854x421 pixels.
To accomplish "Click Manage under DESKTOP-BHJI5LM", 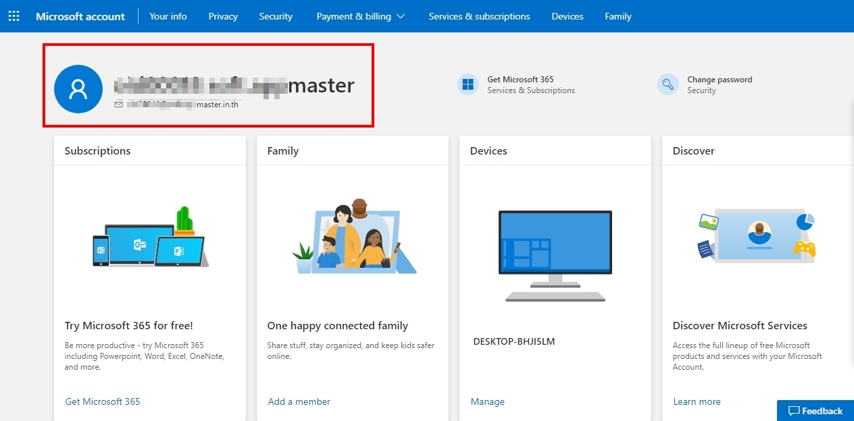I will [x=488, y=401].
